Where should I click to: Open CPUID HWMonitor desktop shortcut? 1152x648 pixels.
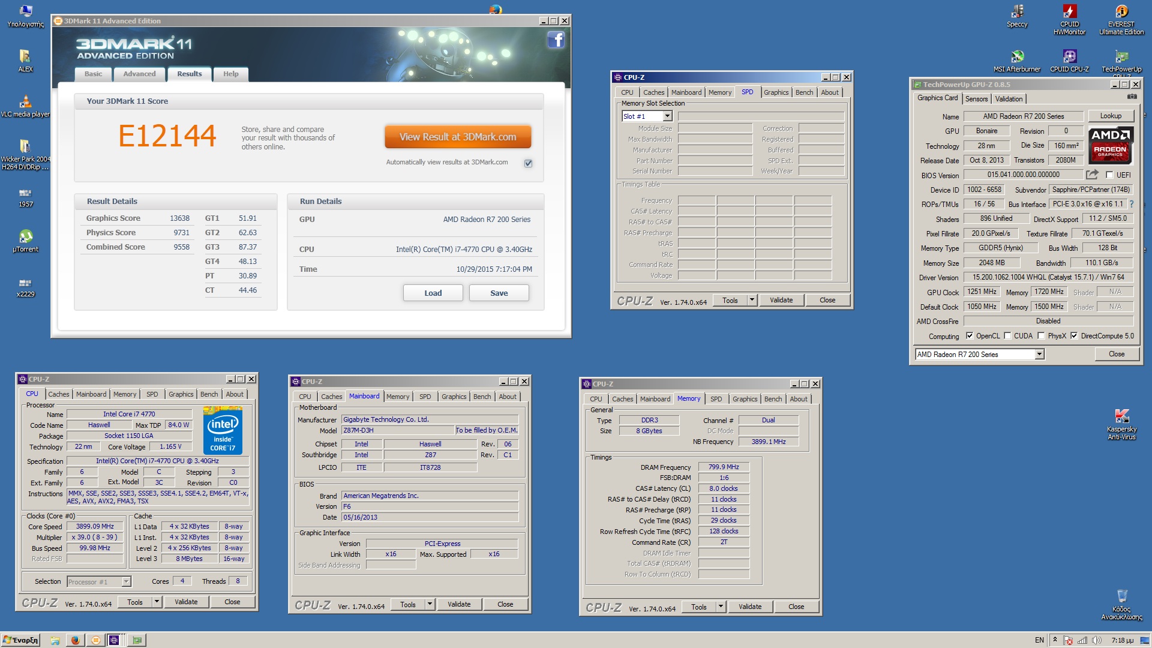point(1069,19)
